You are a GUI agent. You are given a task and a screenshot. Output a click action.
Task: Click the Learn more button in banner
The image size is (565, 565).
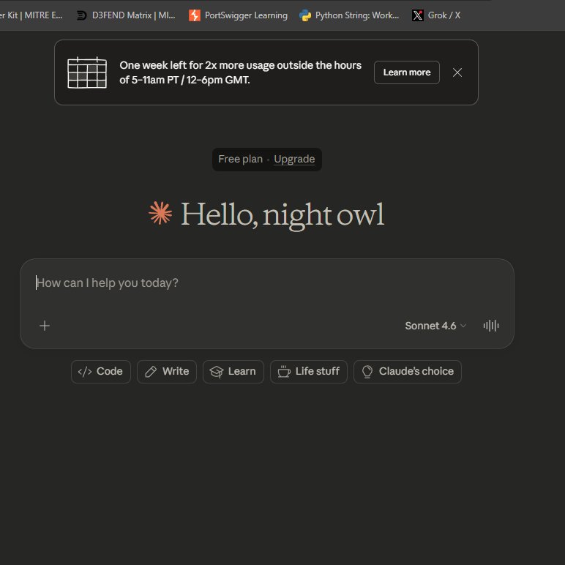click(x=406, y=72)
